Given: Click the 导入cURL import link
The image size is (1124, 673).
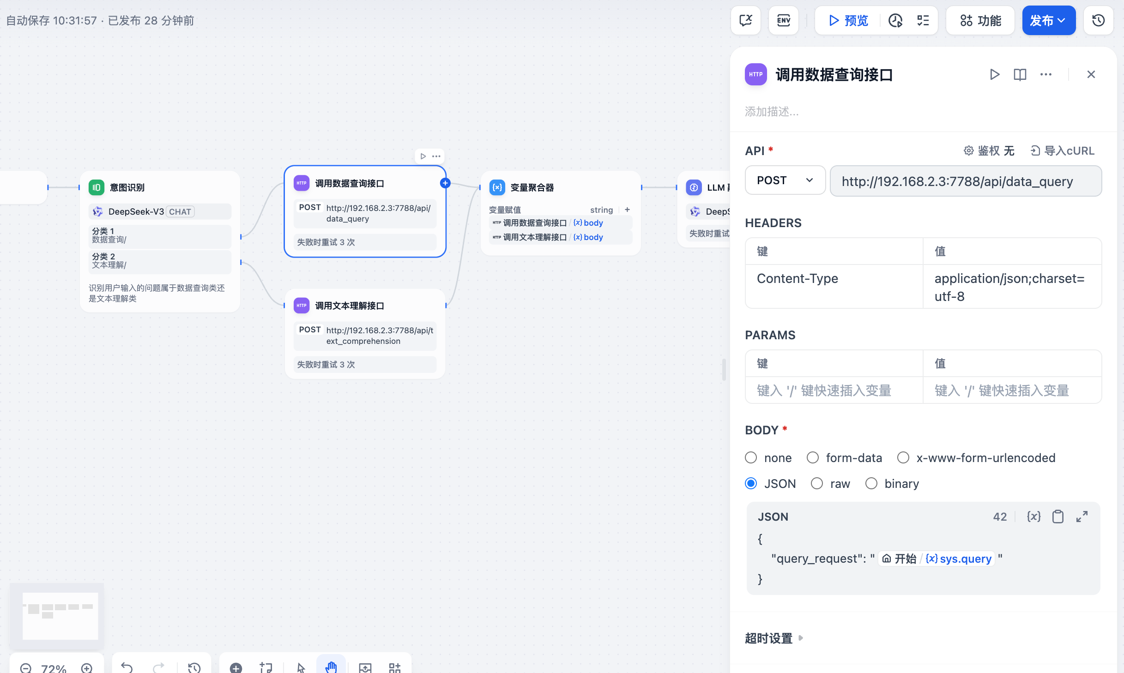Looking at the screenshot, I should coord(1063,151).
